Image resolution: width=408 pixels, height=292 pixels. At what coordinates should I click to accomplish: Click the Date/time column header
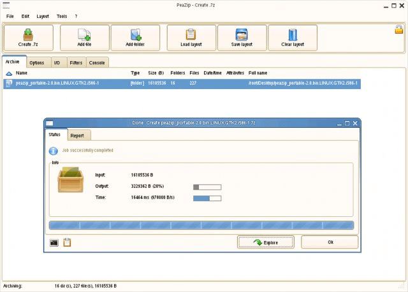[212, 73]
